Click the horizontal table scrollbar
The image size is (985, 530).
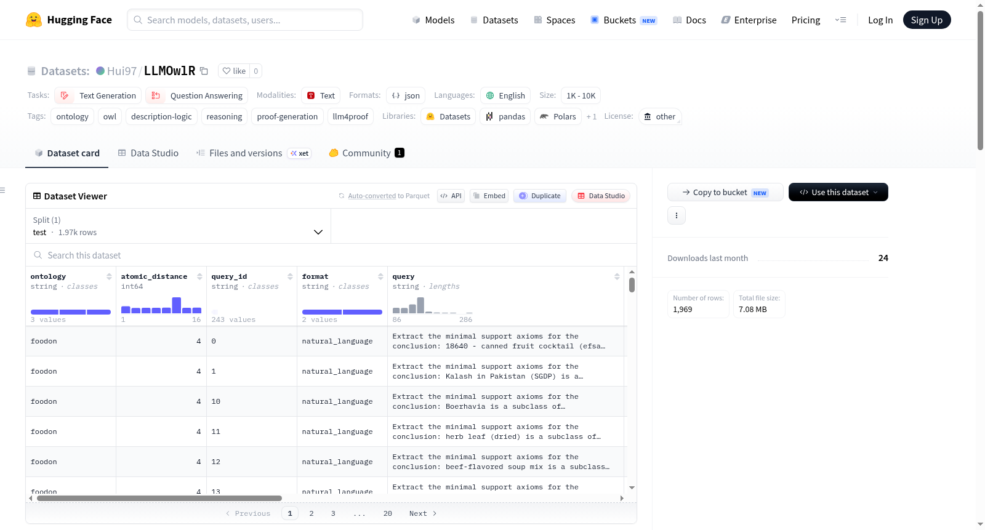(159, 498)
